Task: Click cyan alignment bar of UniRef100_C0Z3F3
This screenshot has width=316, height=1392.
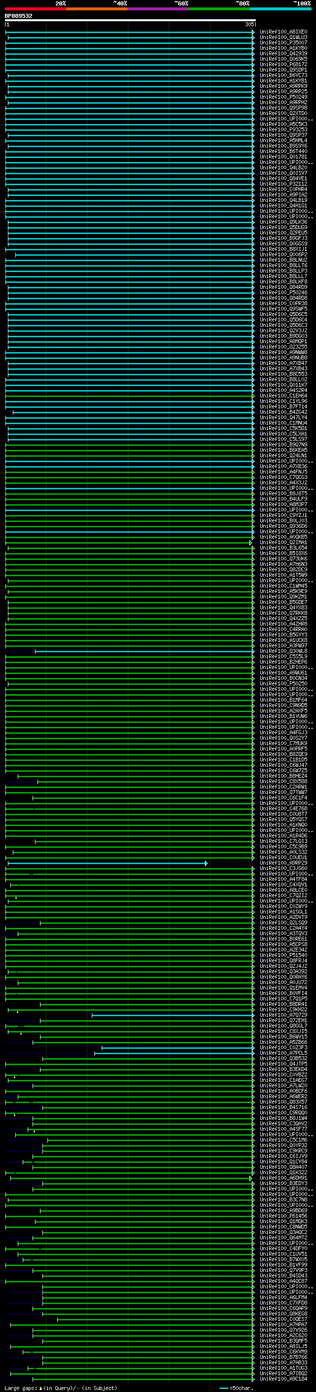Action: click(178, 1048)
